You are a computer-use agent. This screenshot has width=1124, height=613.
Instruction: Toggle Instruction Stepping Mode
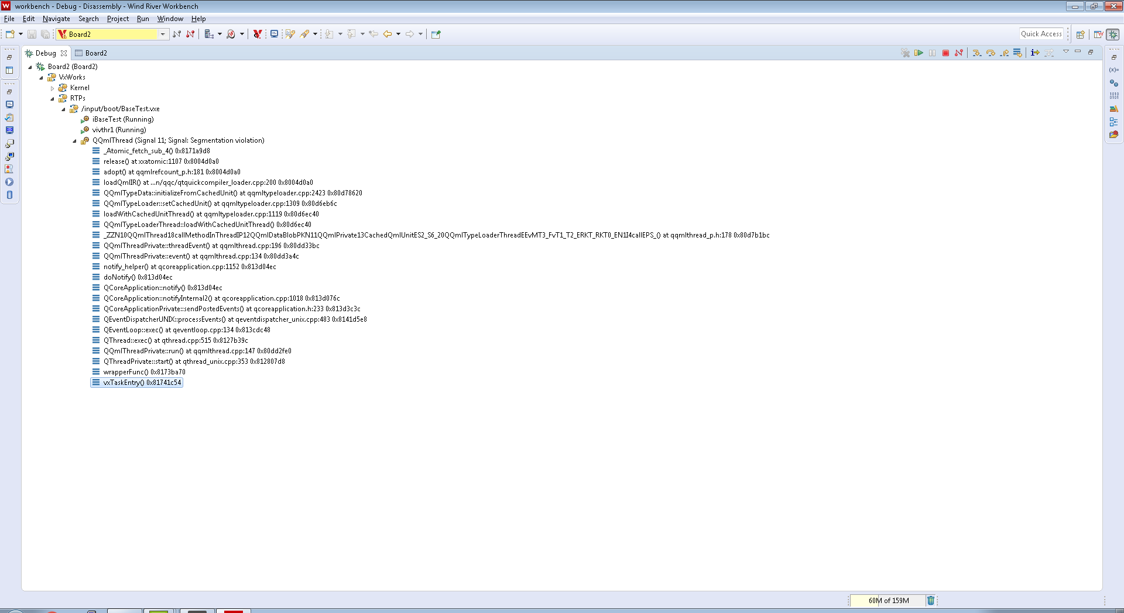pos(1035,53)
